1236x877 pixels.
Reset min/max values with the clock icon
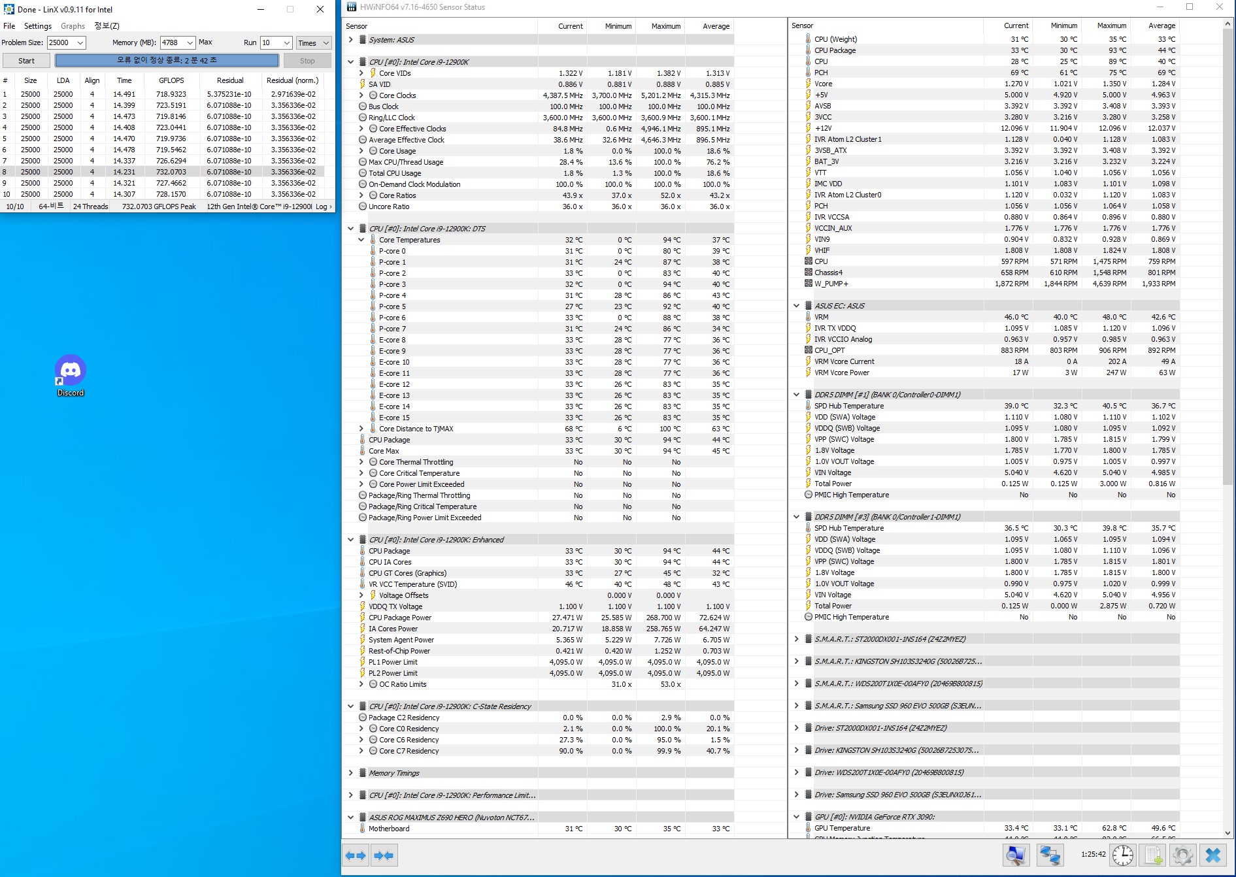[x=1122, y=855]
